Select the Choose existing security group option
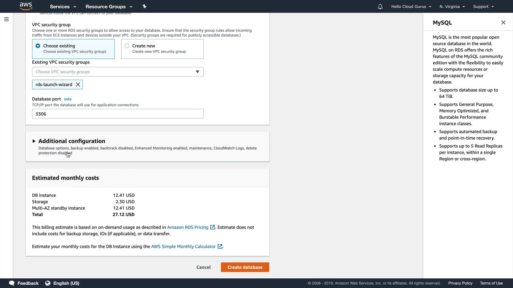This screenshot has width=513, height=288. pyautogui.click(x=38, y=46)
